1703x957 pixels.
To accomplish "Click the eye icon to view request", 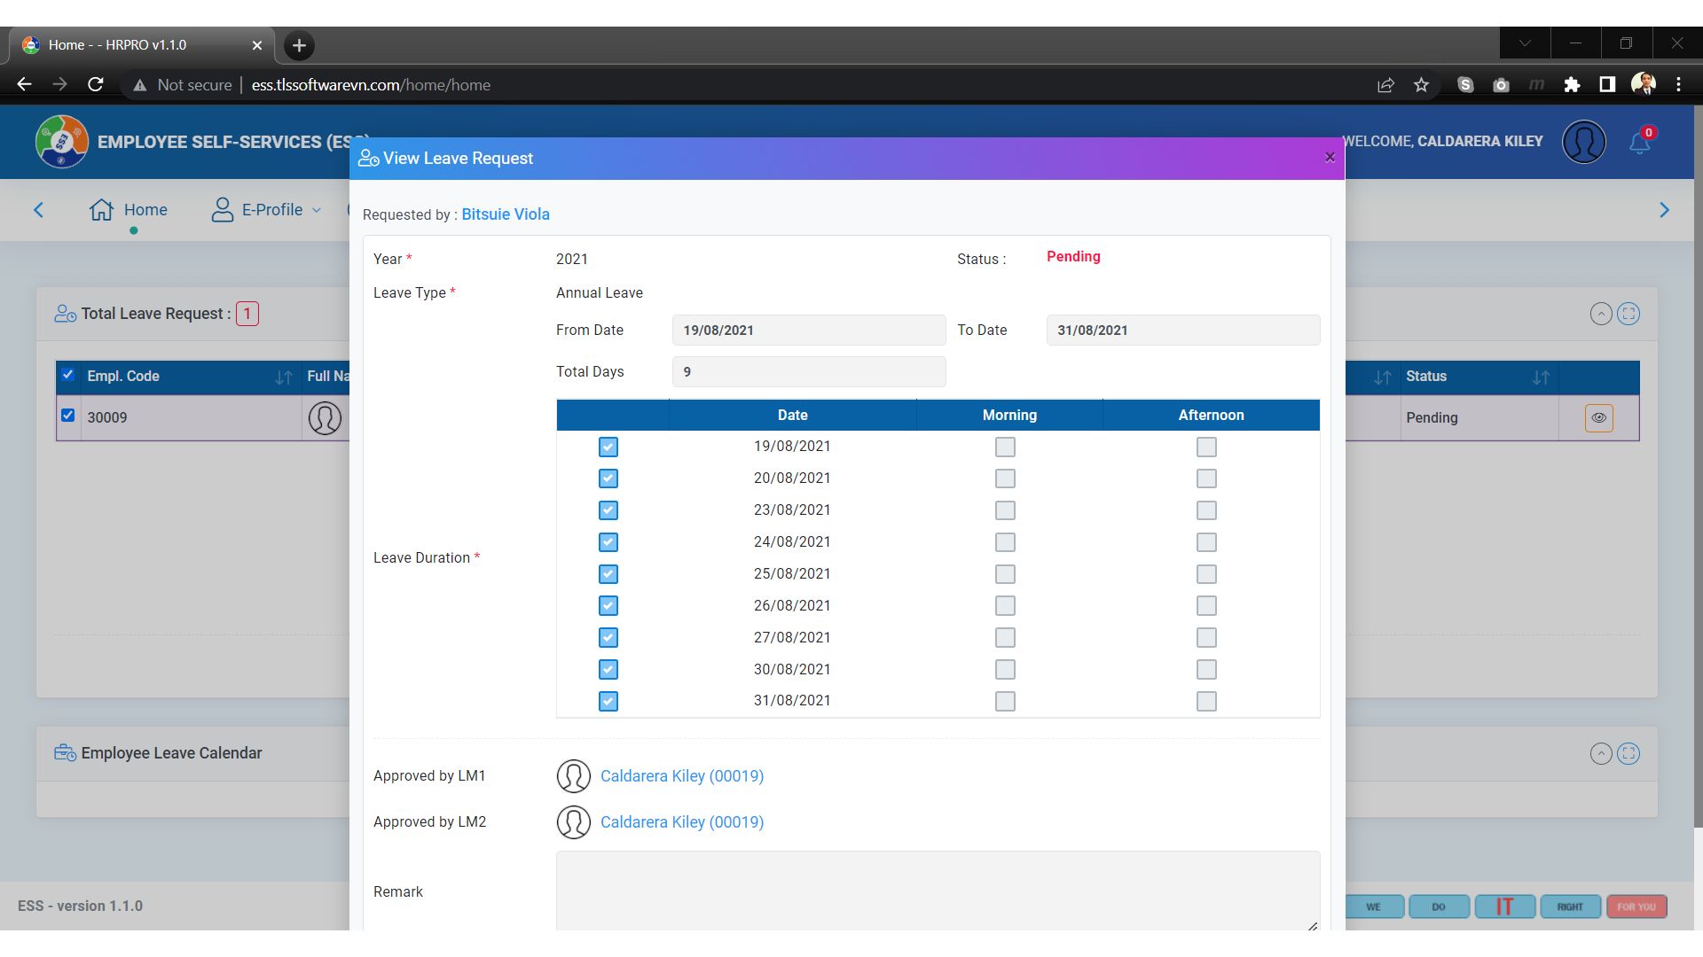I will pos(1598,417).
